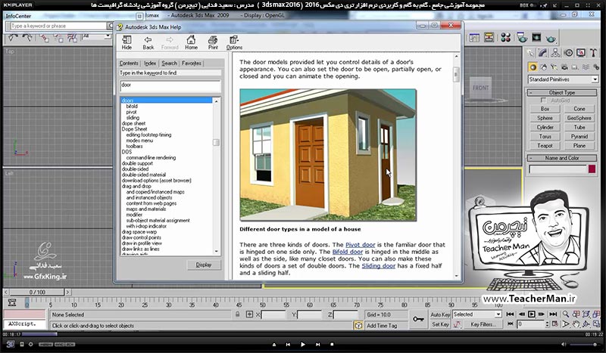Select 'pivot' entry in index list
Screen dimensions: 606x353
click(131, 112)
